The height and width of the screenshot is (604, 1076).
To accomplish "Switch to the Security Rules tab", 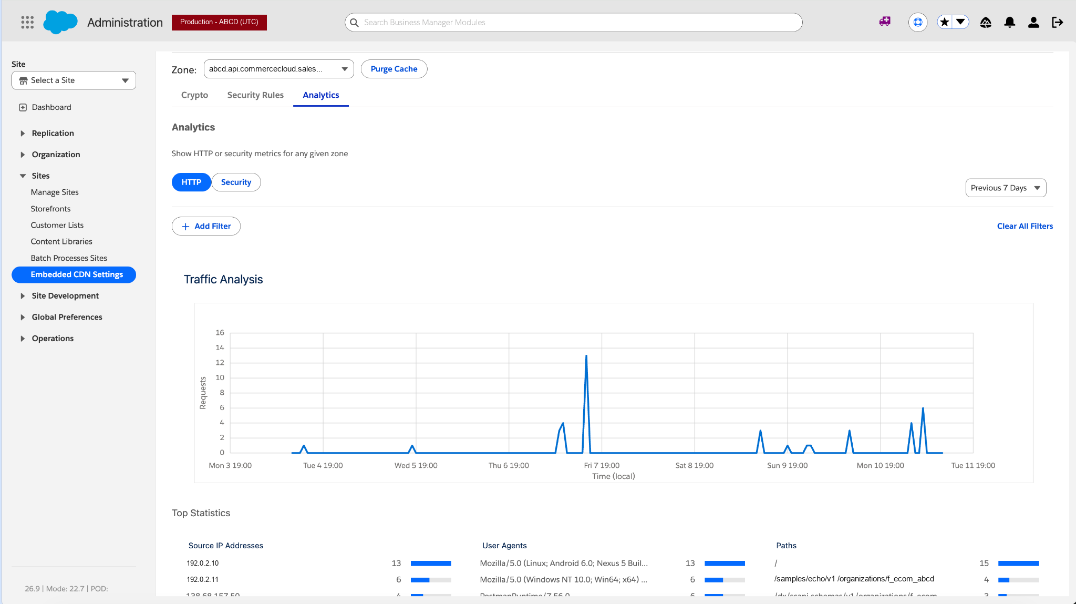I will 255,95.
